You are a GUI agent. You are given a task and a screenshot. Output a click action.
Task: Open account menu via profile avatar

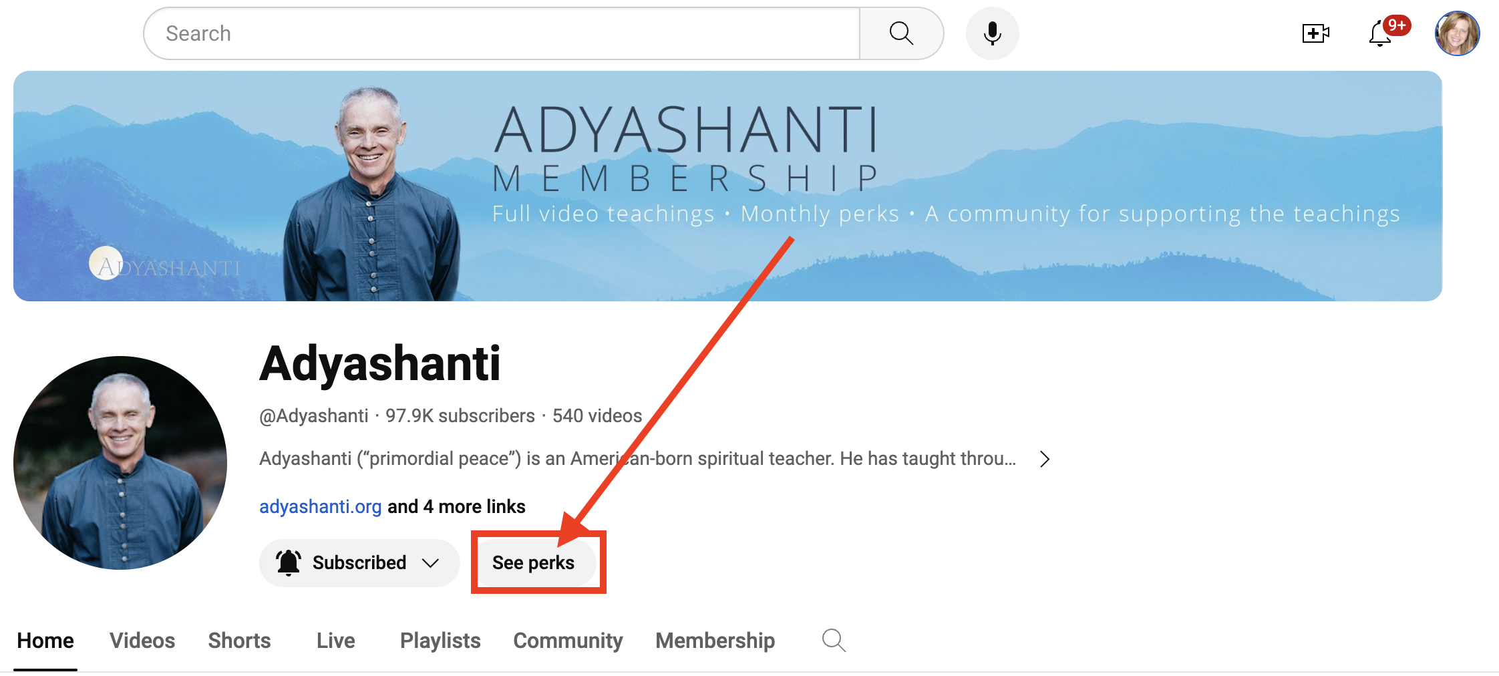pyautogui.click(x=1457, y=33)
